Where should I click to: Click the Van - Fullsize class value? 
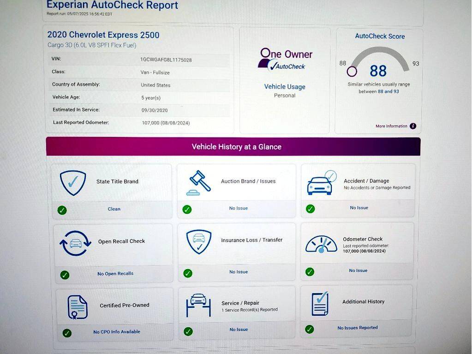click(x=155, y=72)
